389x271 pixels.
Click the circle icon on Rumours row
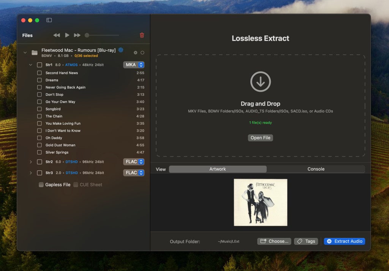point(142,52)
